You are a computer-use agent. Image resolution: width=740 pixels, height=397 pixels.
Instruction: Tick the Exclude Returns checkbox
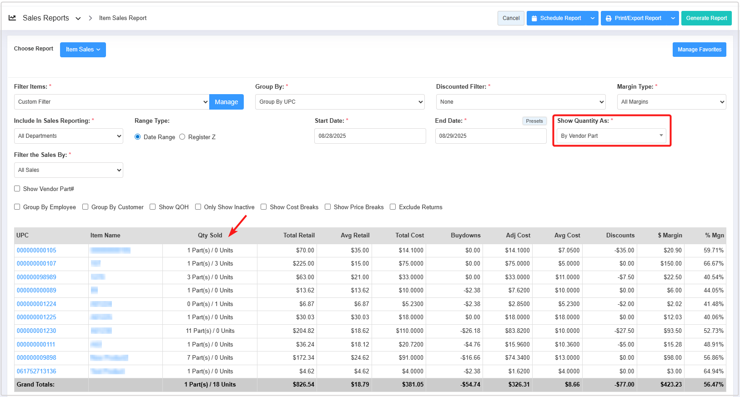click(x=393, y=207)
